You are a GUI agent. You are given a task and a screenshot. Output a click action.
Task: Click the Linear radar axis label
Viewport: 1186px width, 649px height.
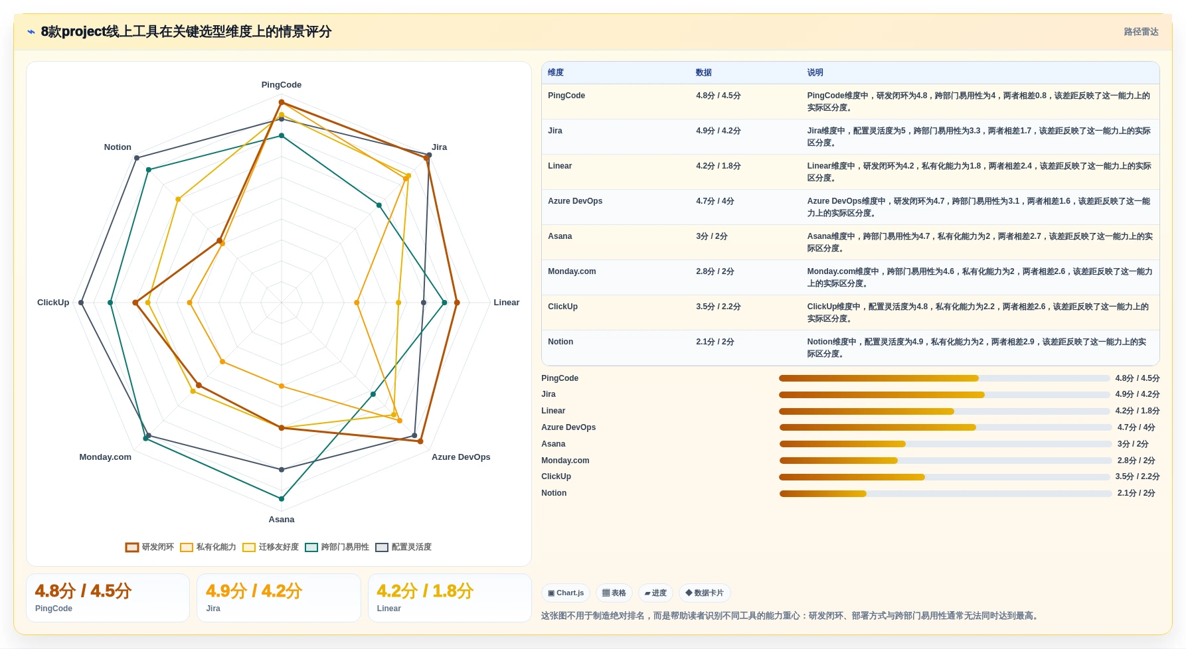click(507, 303)
